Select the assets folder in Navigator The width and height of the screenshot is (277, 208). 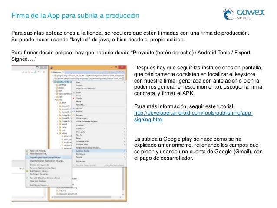pyautogui.click(x=61, y=88)
